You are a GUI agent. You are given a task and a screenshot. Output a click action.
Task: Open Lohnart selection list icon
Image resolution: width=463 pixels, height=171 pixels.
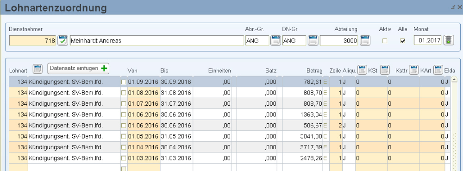click(38, 69)
